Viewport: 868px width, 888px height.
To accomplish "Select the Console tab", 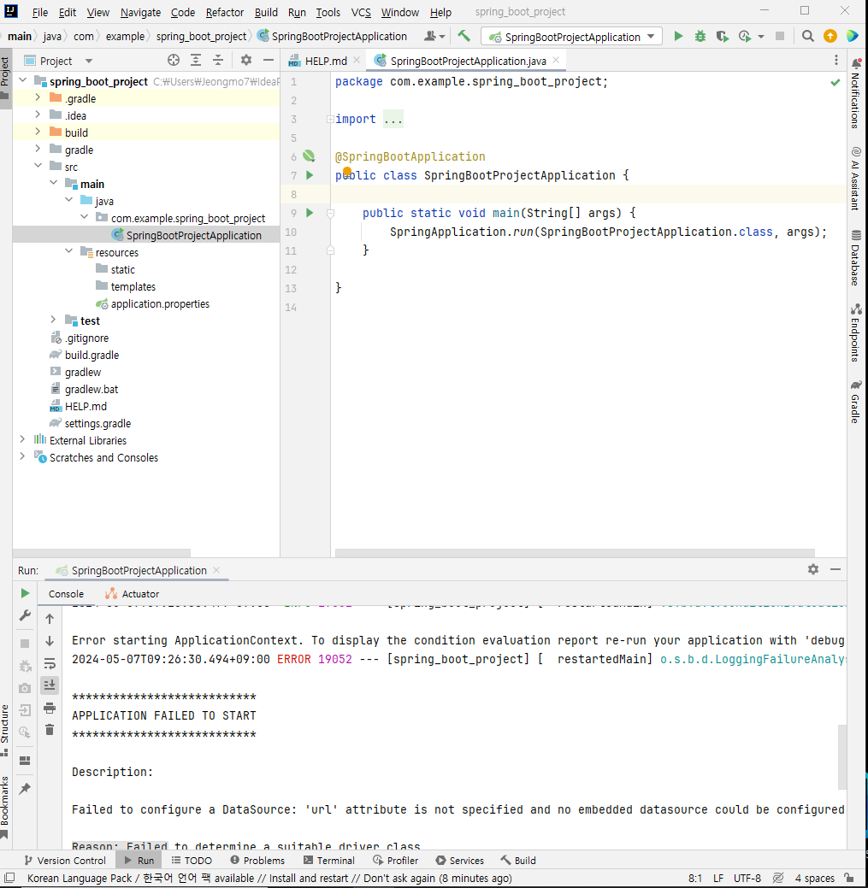I will pyautogui.click(x=66, y=593).
